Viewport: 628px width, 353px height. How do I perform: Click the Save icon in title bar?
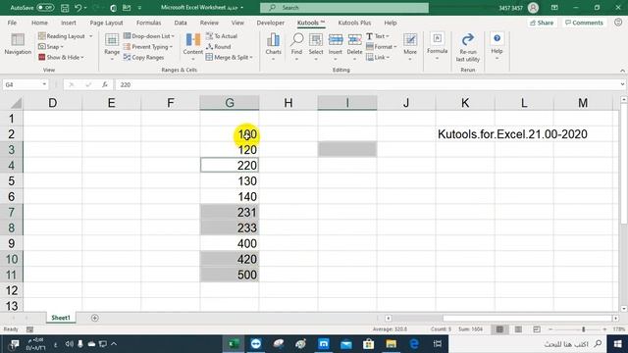[x=65, y=8]
